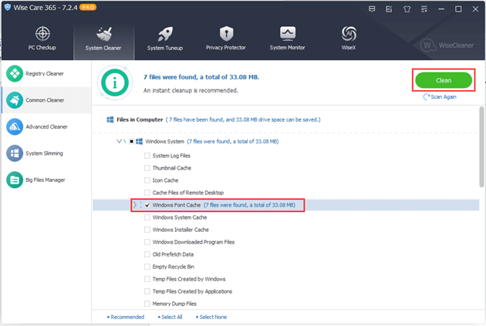Check the Memory Dump Files checkbox
Screen dimensions: 486x326
pyautogui.click(x=147, y=304)
